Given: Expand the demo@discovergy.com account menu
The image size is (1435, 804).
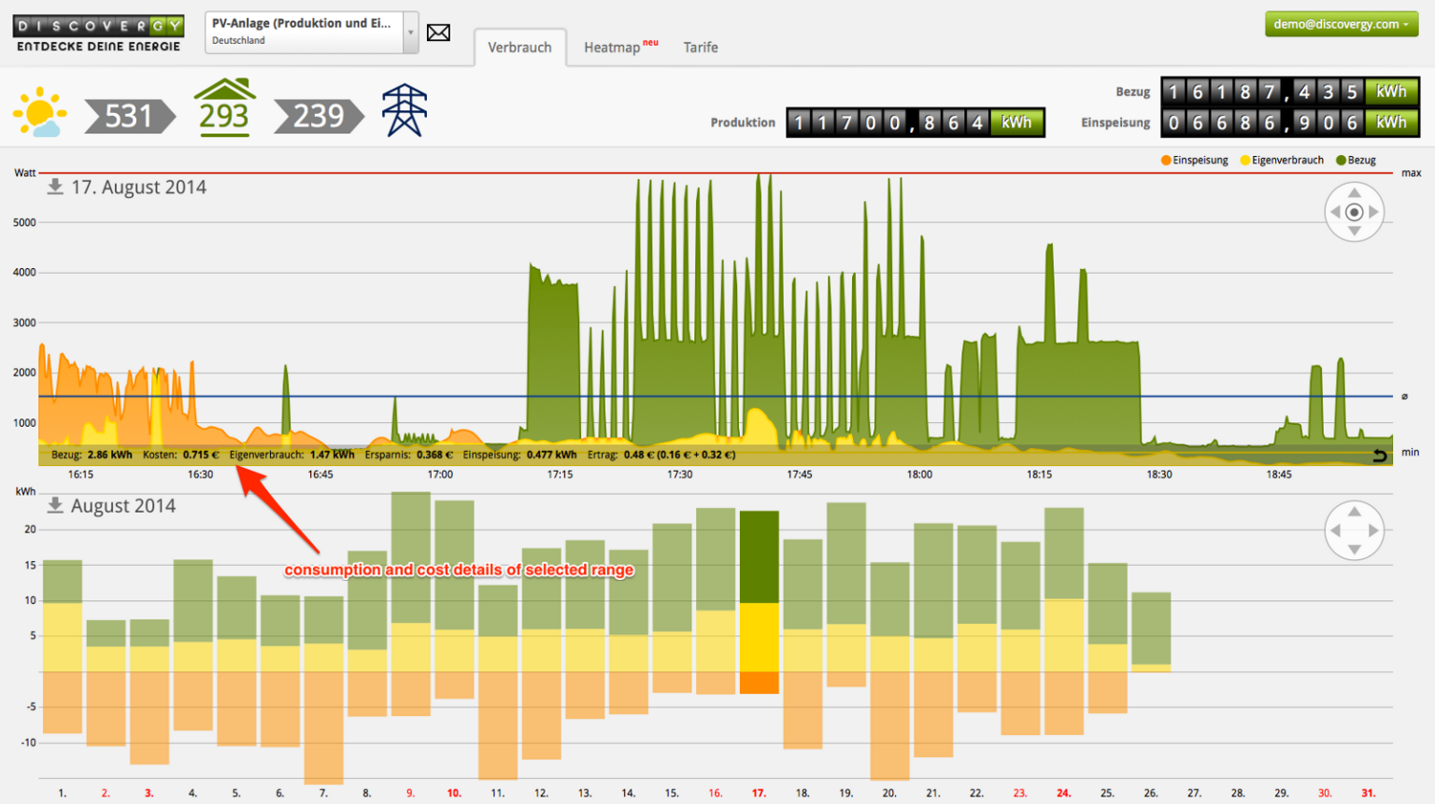Looking at the screenshot, I should point(1341,24).
